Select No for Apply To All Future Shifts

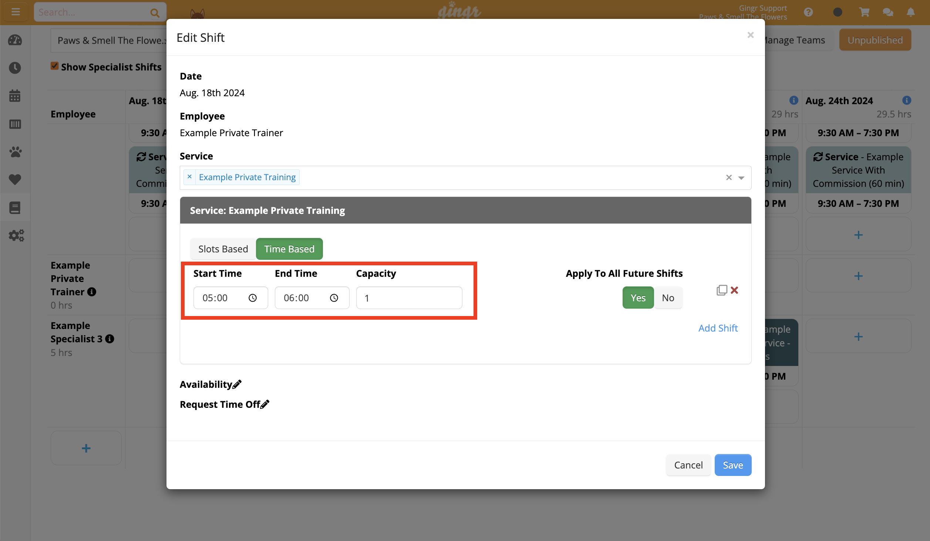(668, 298)
